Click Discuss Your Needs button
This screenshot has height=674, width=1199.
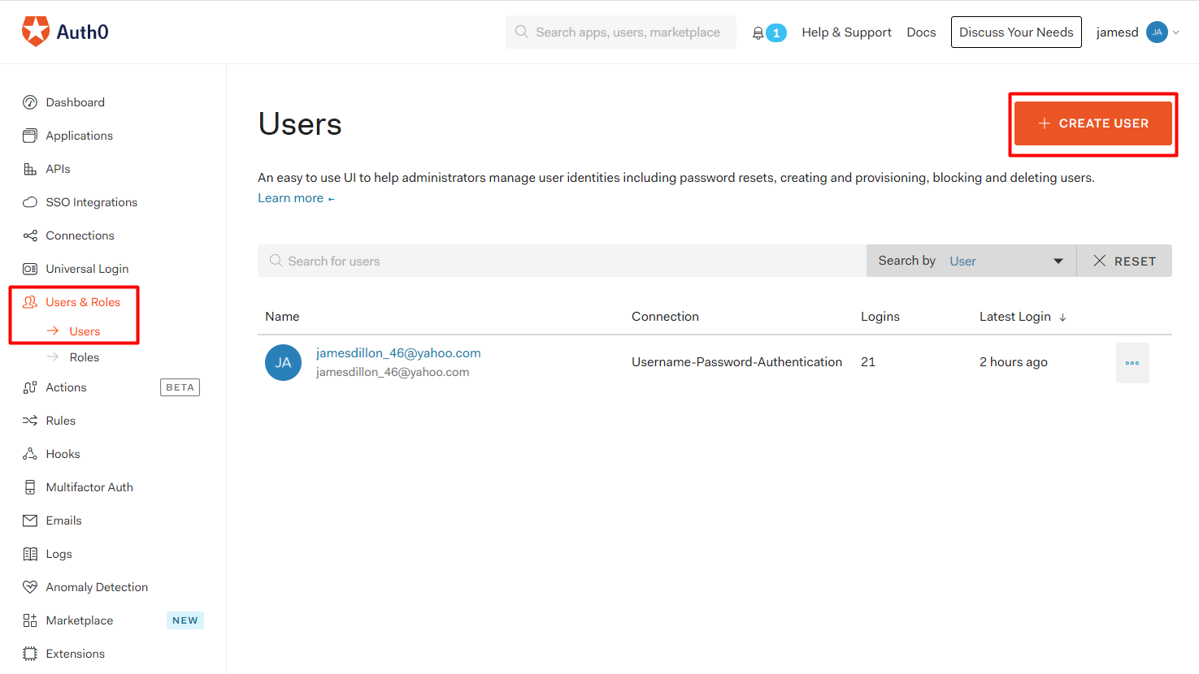tap(1016, 32)
